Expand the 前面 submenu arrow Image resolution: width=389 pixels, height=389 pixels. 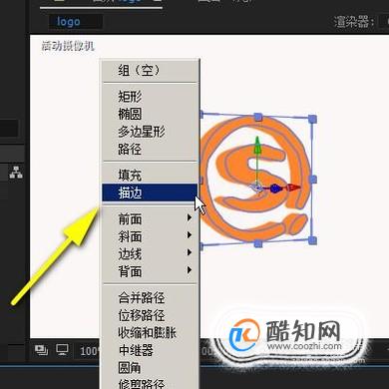tap(190, 217)
